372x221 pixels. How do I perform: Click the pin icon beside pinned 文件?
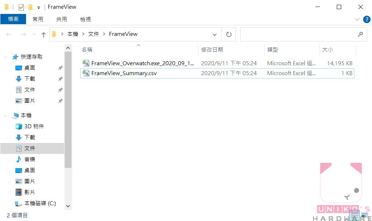point(60,90)
